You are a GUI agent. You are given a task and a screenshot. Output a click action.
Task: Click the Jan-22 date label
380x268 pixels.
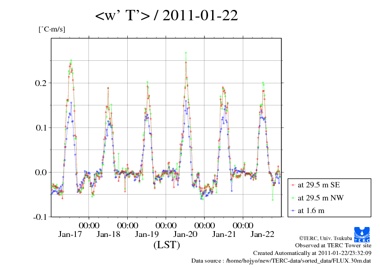point(262,234)
